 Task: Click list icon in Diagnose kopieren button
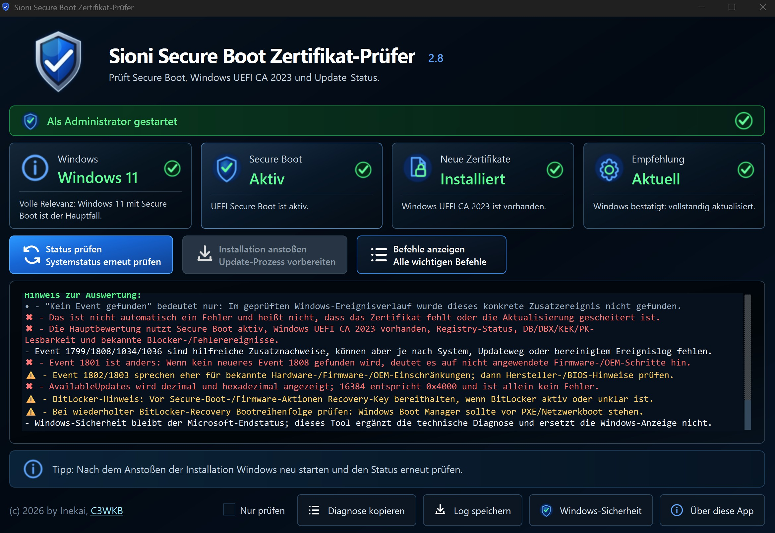click(x=314, y=510)
